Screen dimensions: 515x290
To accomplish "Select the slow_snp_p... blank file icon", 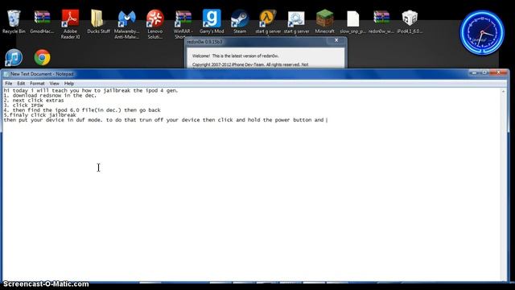I will [x=352, y=22].
